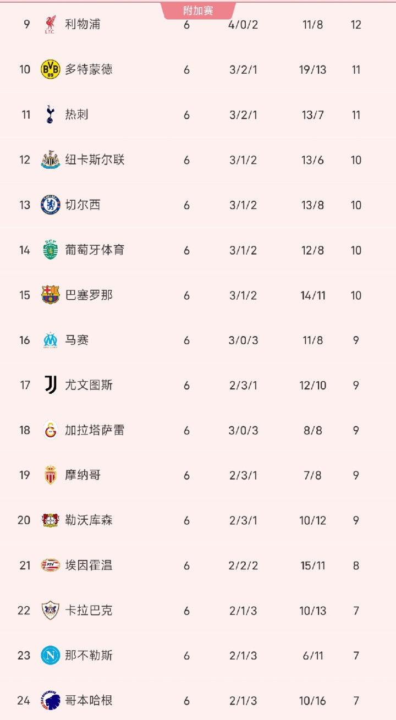Select the Bayer Leverkusen crest
Screen dimensions: 396x720
(50, 520)
